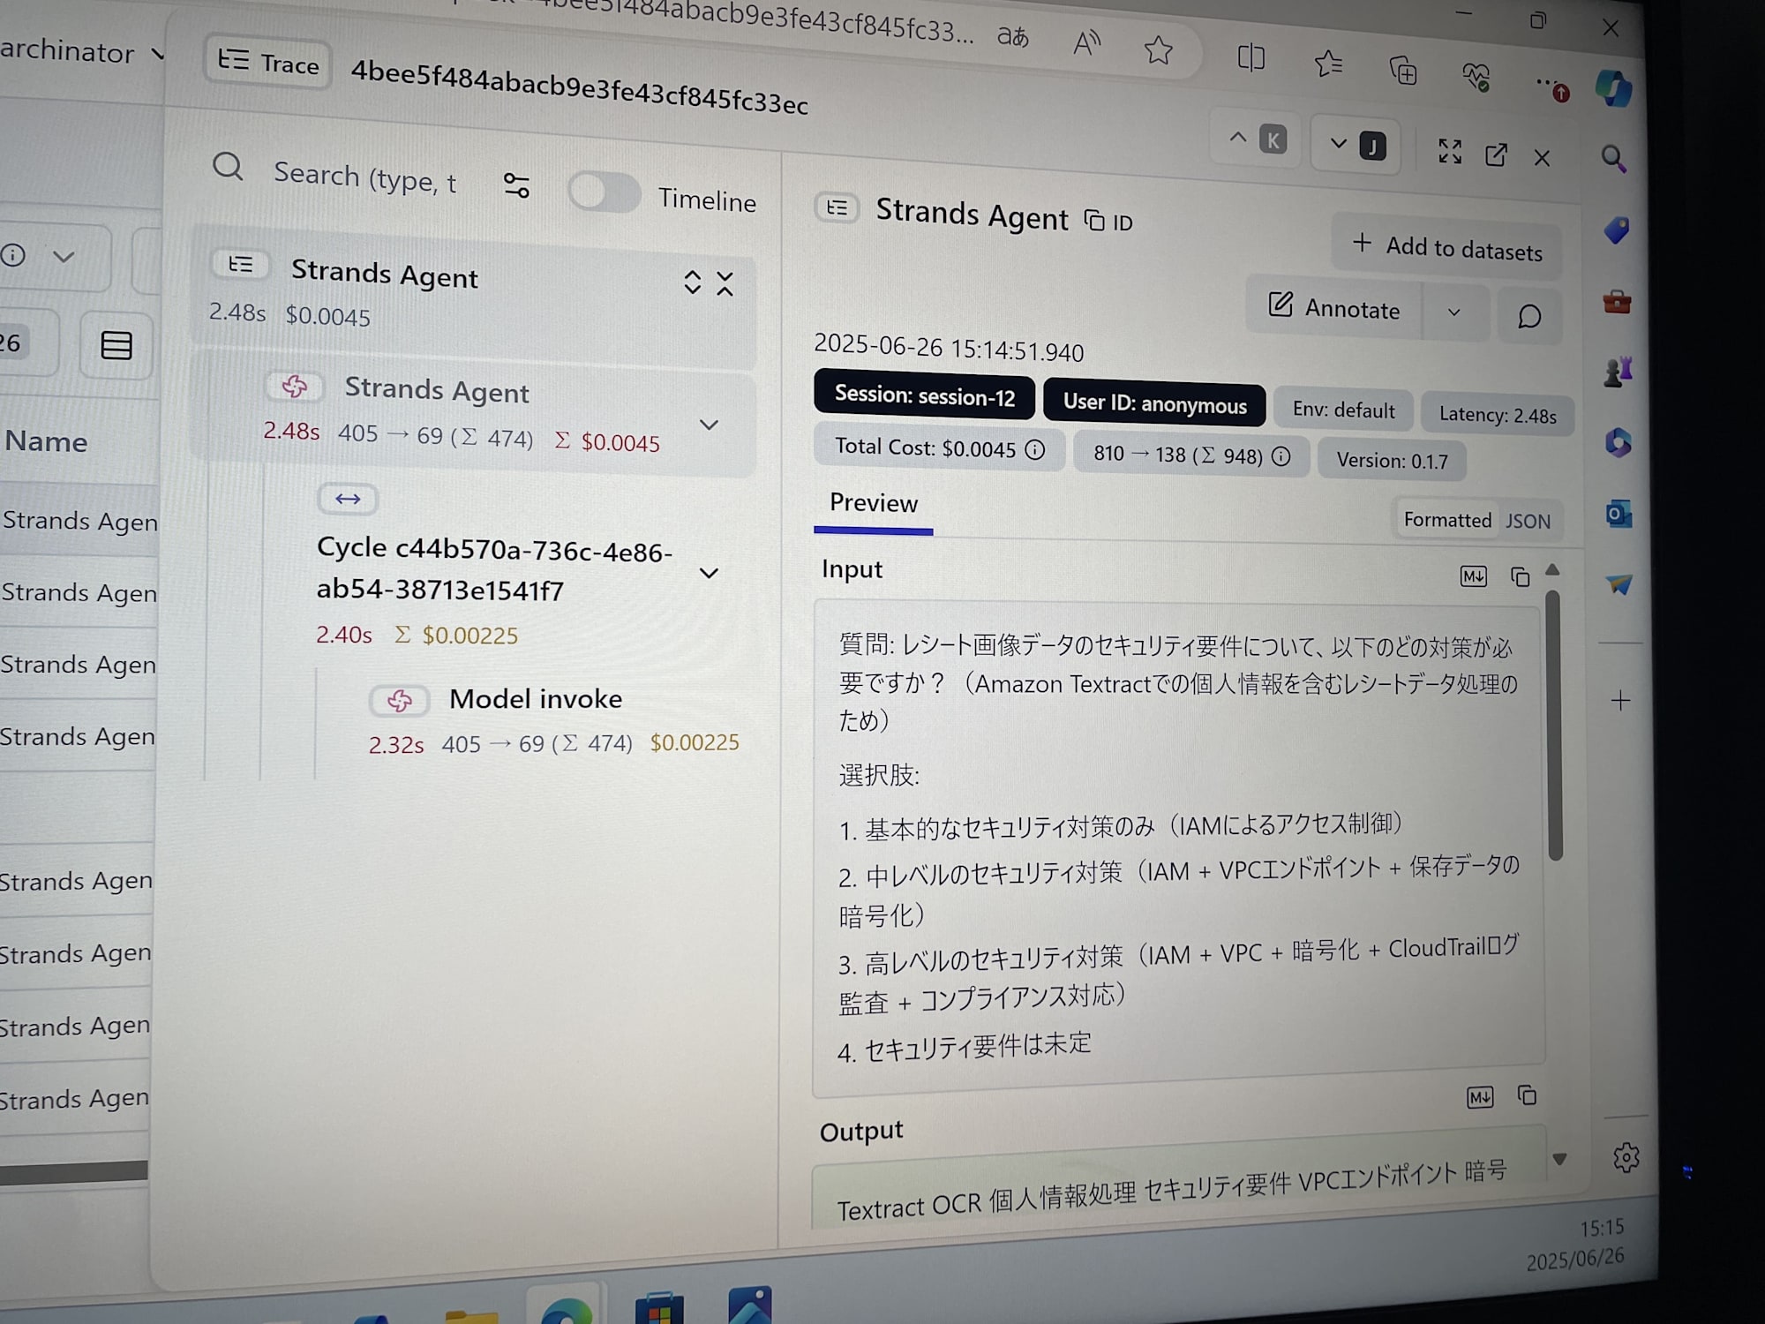
Task: Click the Env: default badge
Action: (1343, 410)
